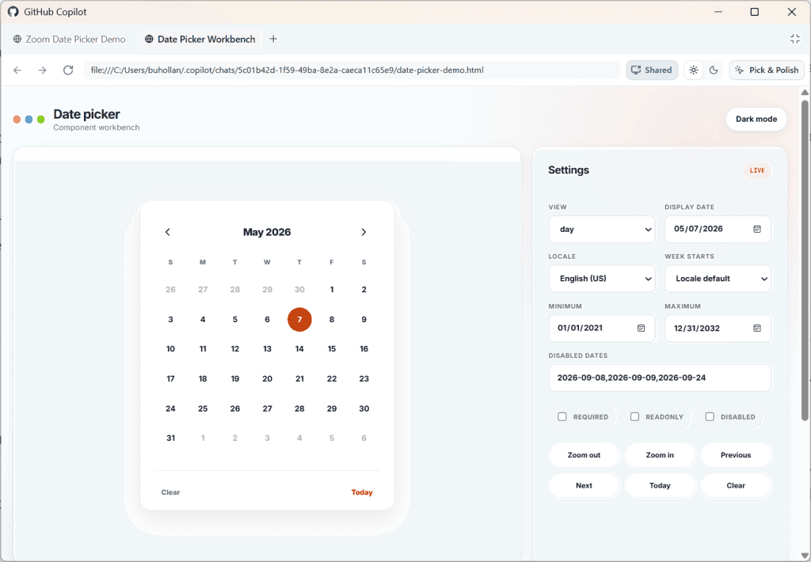
Task: Select day 31 in the calendar
Action: tap(171, 438)
